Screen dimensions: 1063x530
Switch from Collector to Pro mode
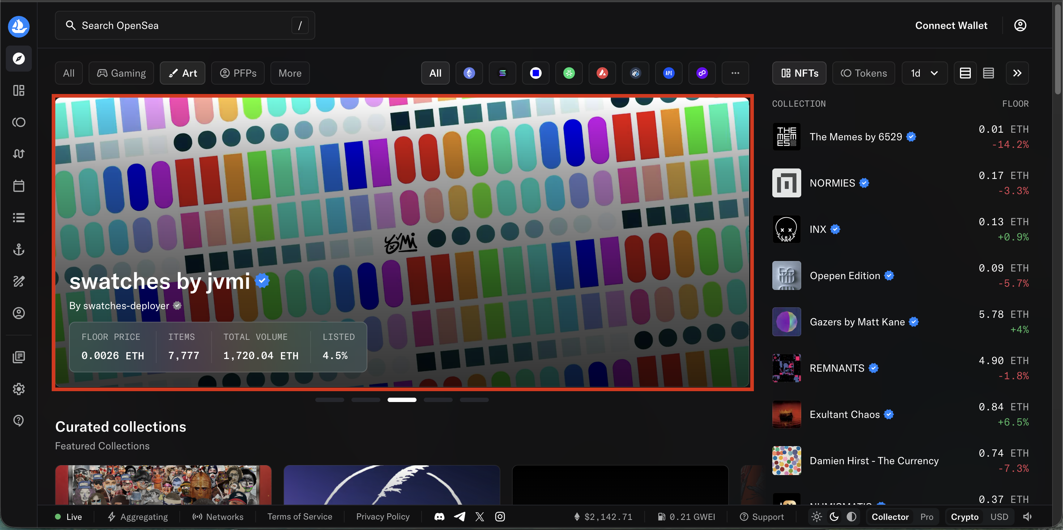tap(926, 516)
